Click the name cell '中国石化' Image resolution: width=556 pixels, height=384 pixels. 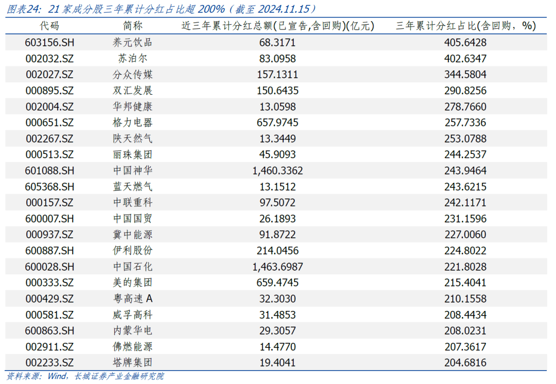[x=133, y=267]
